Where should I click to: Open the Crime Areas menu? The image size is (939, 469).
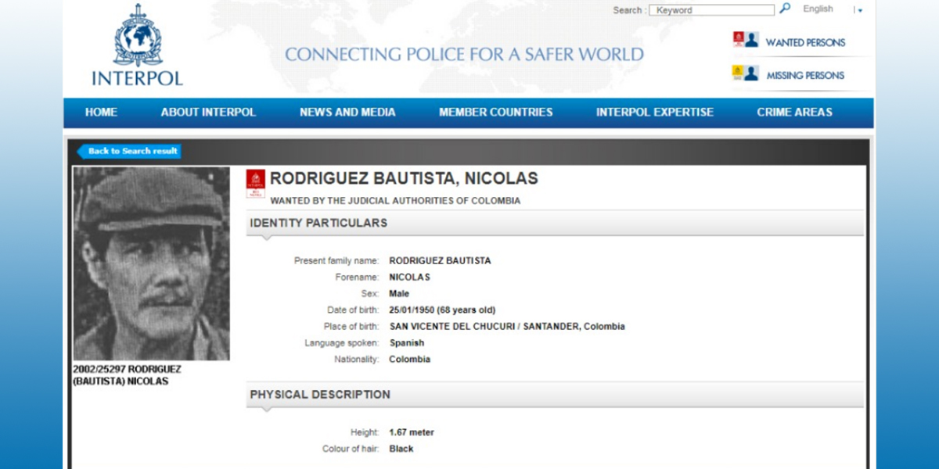pos(794,112)
